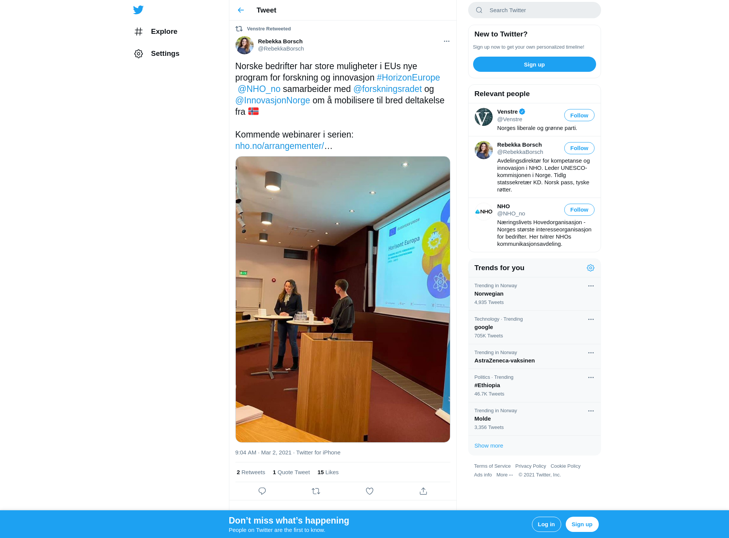Go back using the arrow icon
729x538 pixels.
(241, 10)
